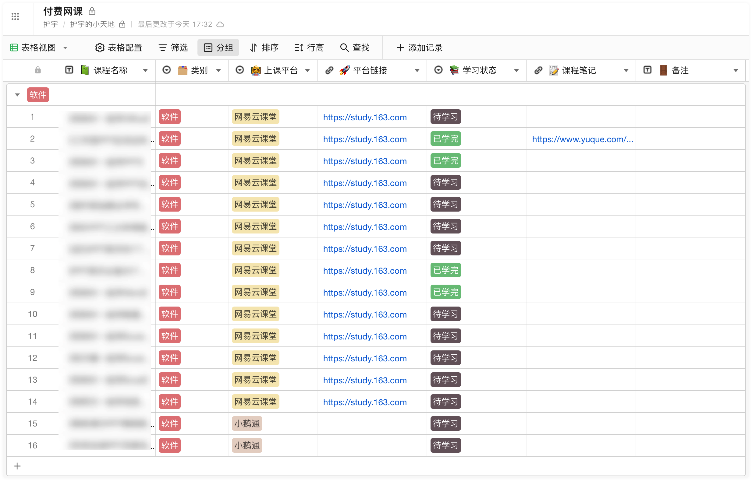Image resolution: width=752 pixels, height=481 pixels.
Task: Click the lock icon after 护宇的小天地
Action: [x=122, y=24]
